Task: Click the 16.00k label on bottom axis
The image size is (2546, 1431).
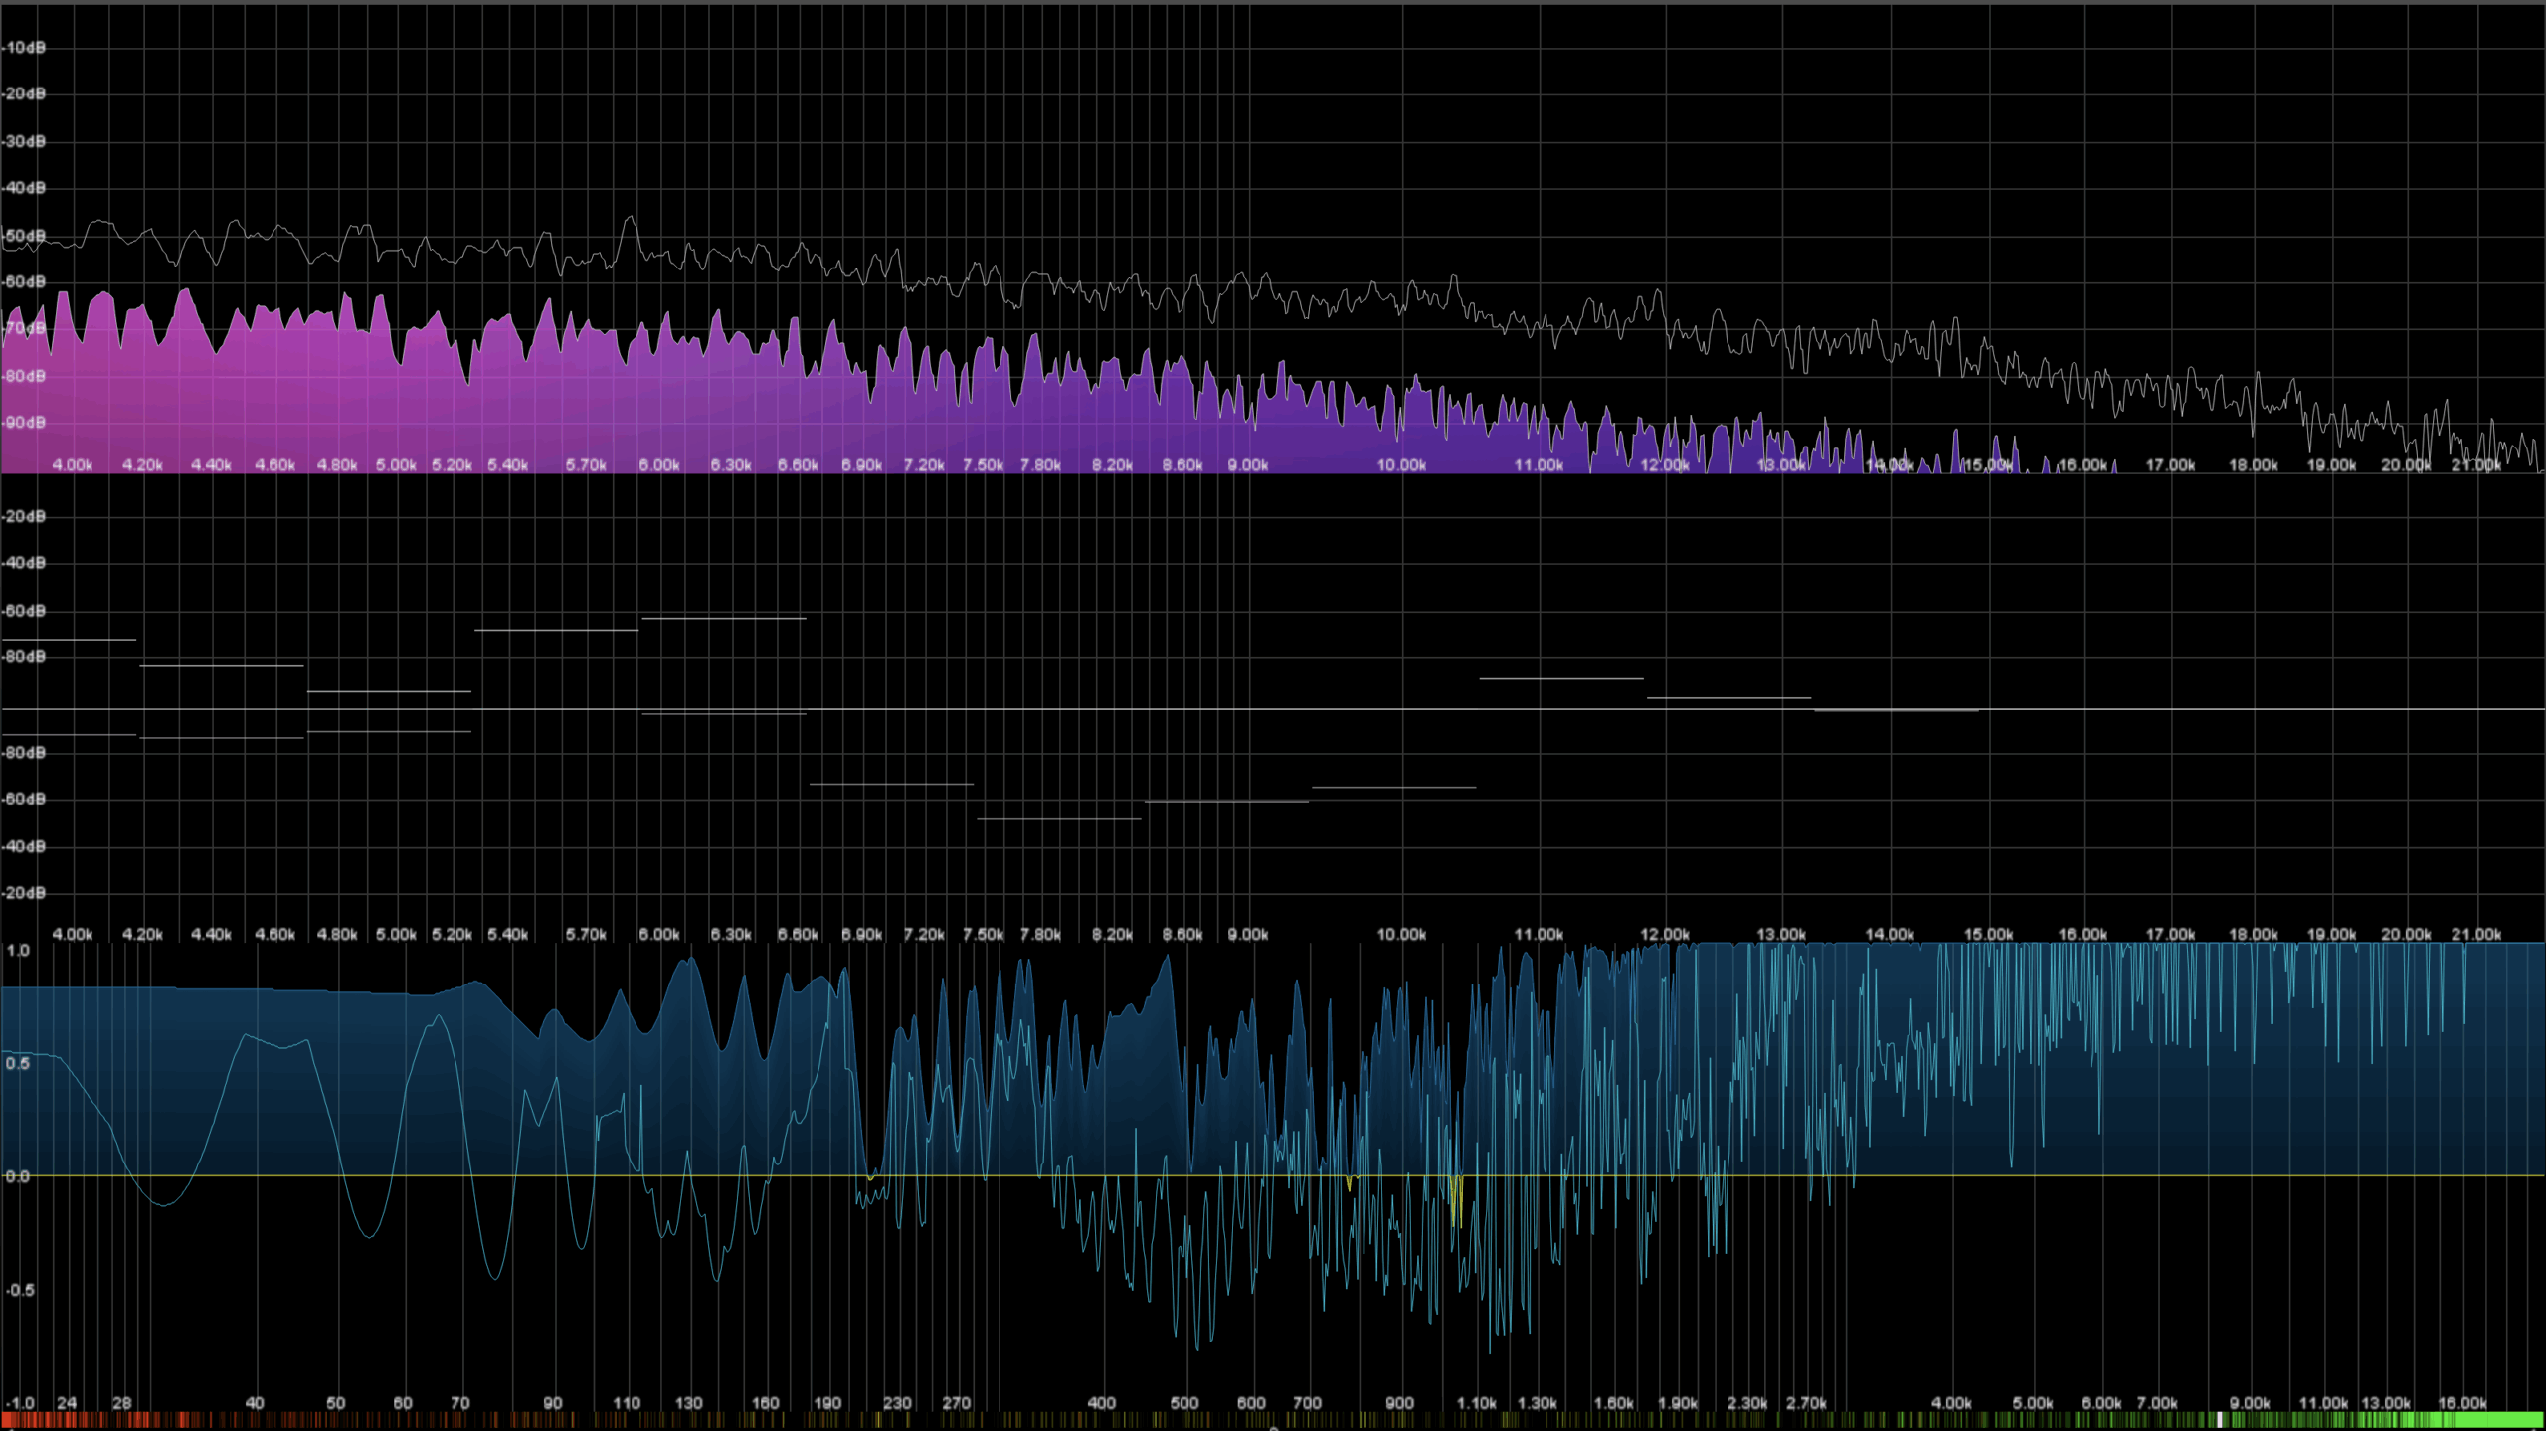Action: pos(2462,1403)
